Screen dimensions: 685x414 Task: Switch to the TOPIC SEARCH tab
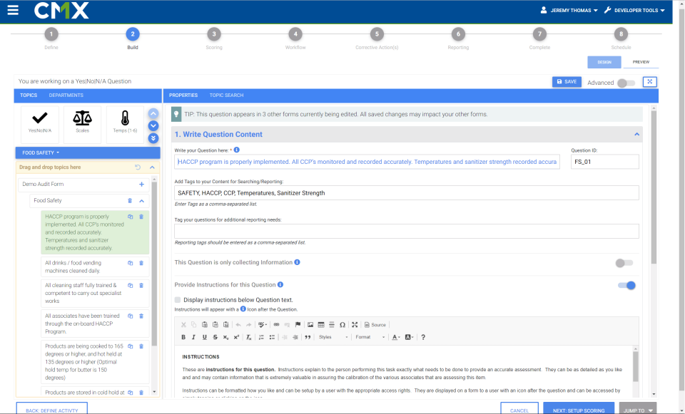[x=226, y=95]
